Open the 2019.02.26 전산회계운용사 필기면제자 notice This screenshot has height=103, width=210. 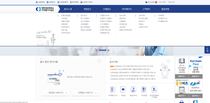(133, 79)
